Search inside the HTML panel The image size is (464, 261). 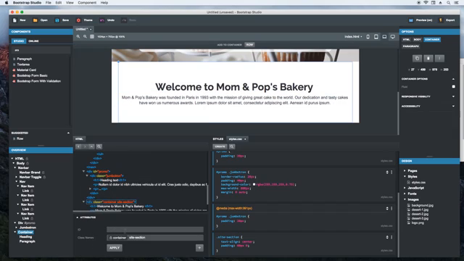pyautogui.click(x=99, y=146)
